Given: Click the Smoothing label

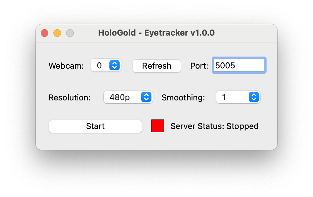Looking at the screenshot, I should click(x=183, y=98).
